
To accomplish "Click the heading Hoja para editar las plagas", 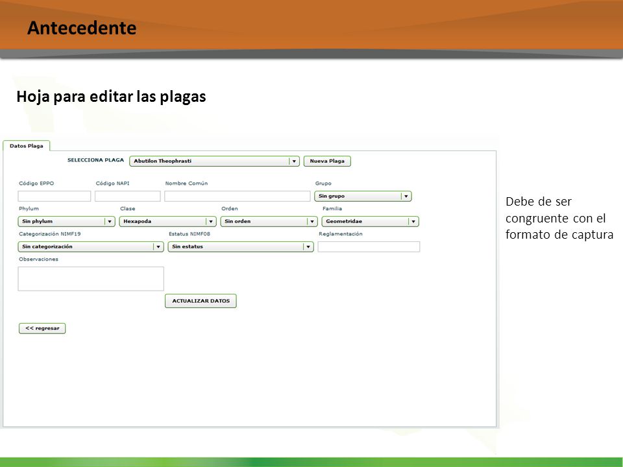I will pyautogui.click(x=111, y=97).
